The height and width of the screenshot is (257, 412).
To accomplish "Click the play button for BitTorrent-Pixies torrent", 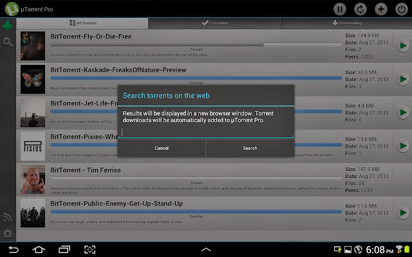I will click(x=402, y=146).
